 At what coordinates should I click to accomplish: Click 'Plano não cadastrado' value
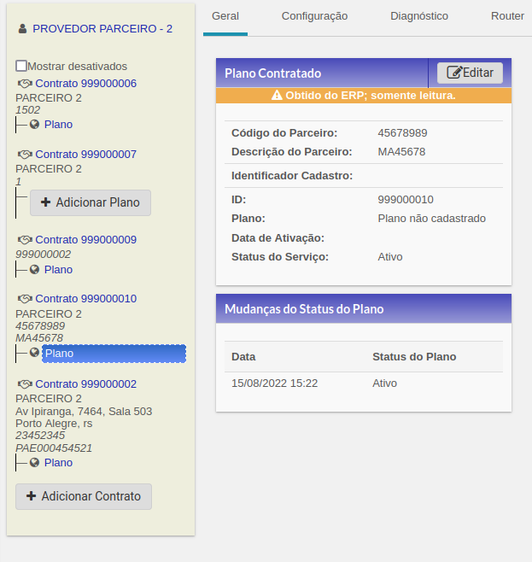pos(432,219)
